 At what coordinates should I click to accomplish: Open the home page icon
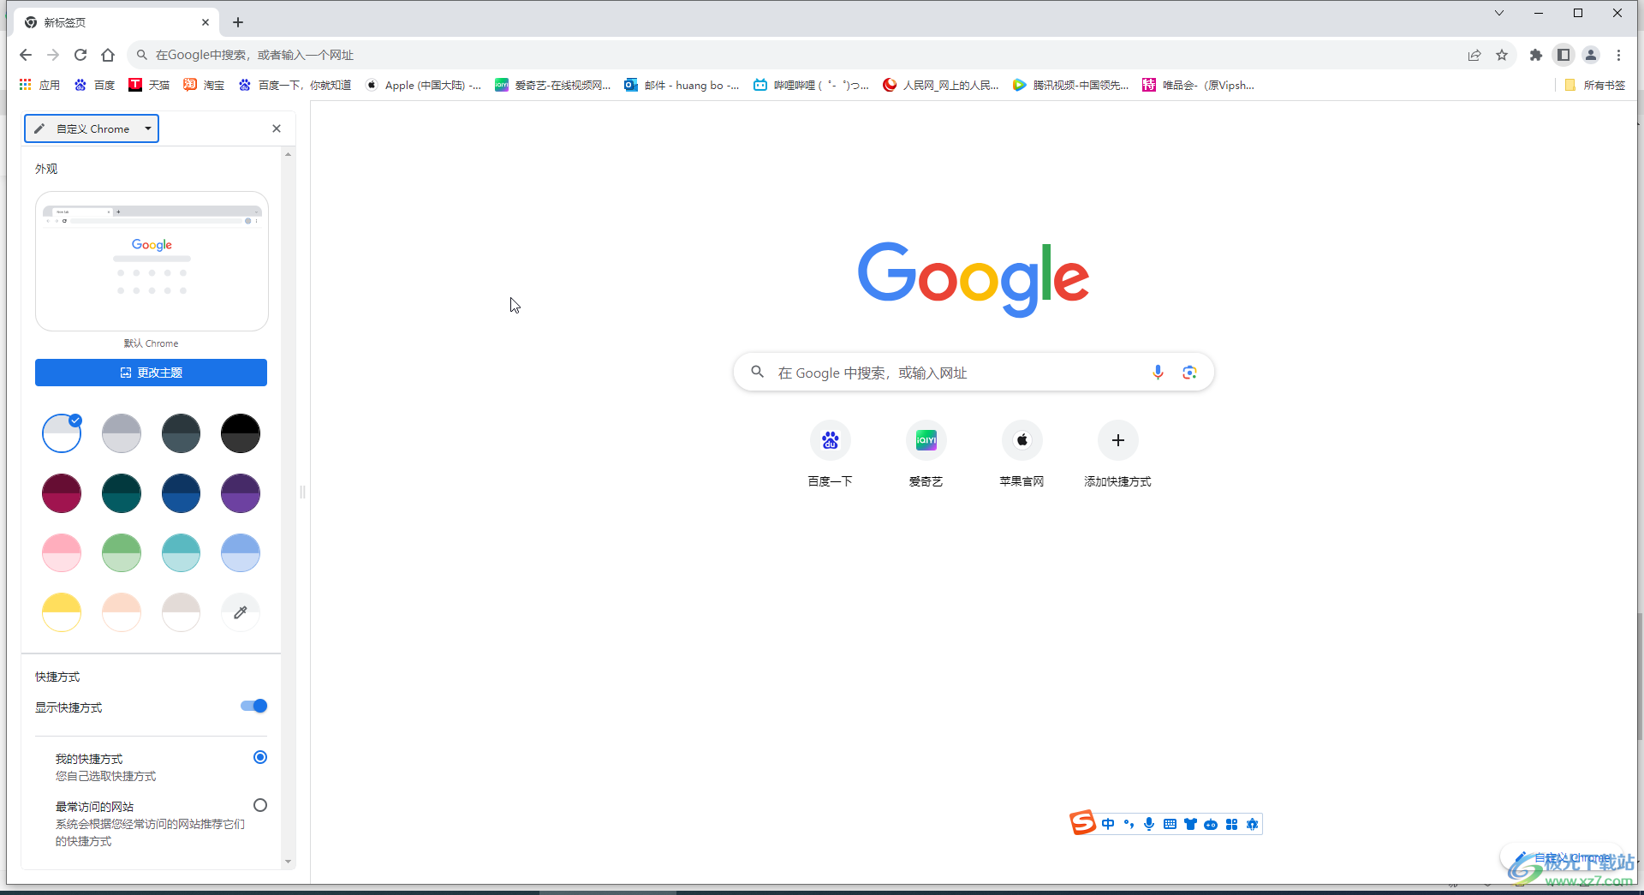coord(108,55)
